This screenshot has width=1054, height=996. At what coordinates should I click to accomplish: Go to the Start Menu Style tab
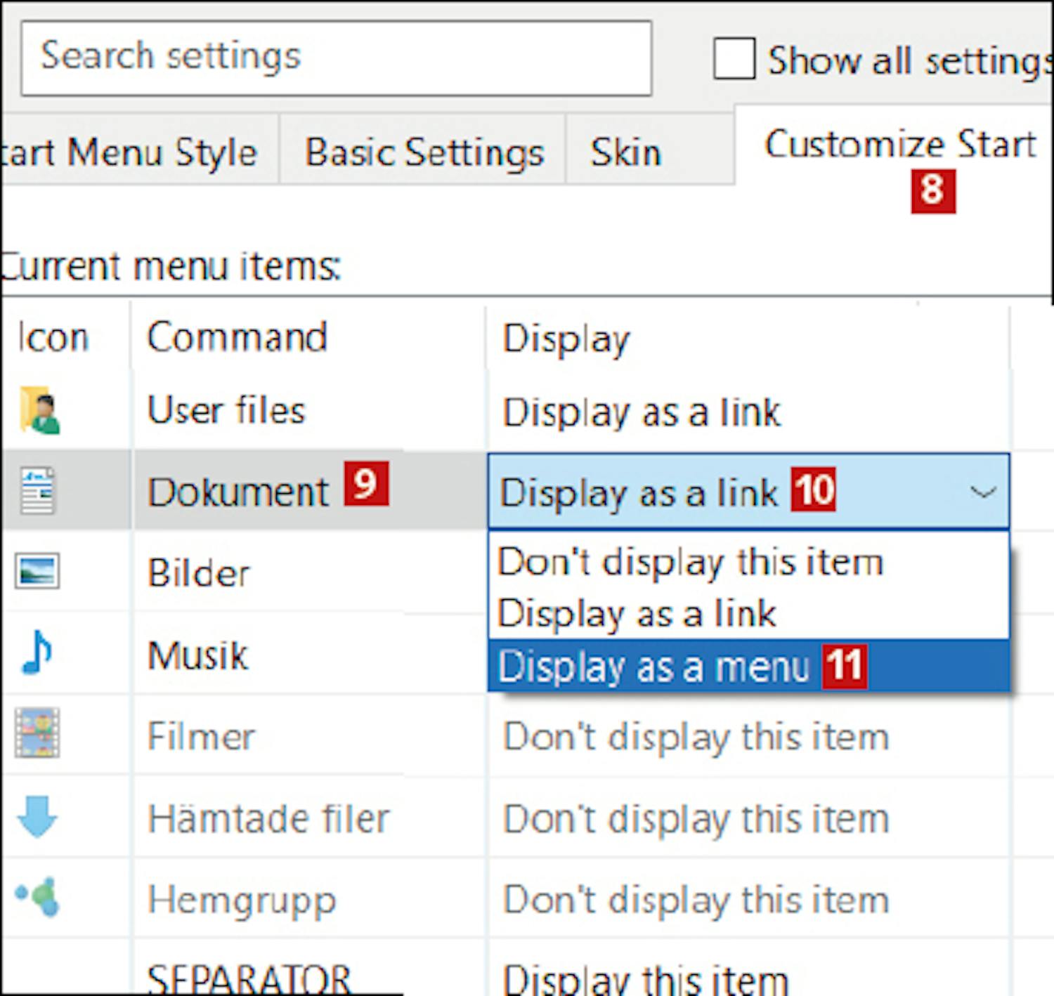tap(130, 152)
